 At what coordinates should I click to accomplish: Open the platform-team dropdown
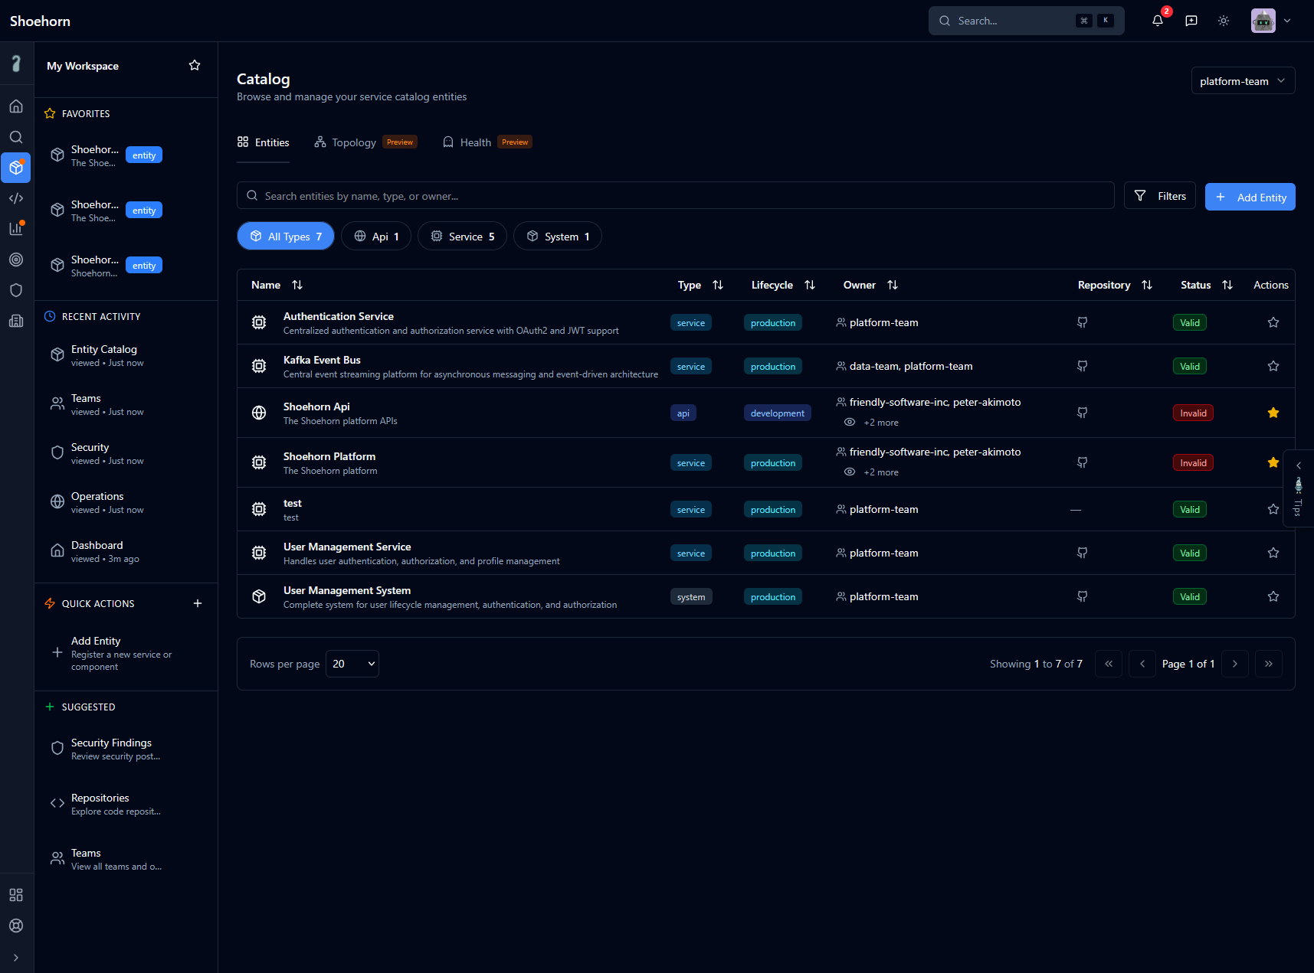click(x=1242, y=81)
